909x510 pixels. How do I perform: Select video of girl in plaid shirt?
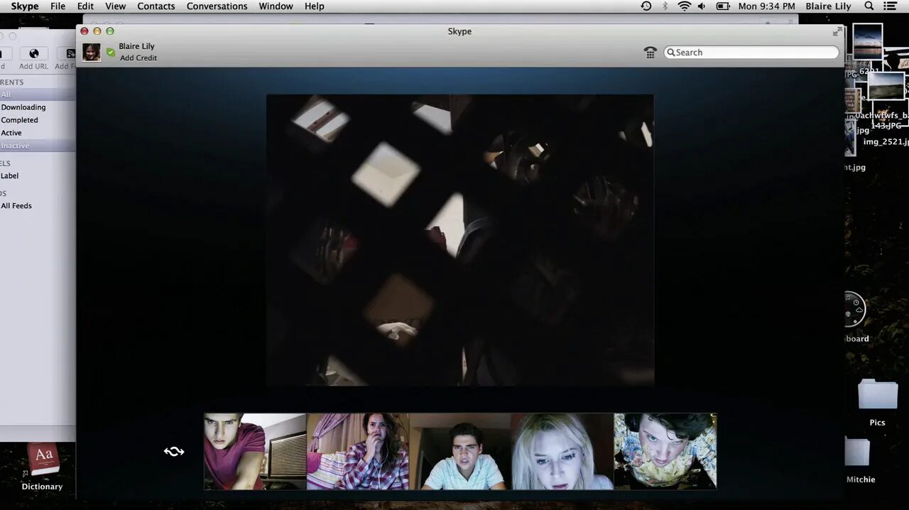pyautogui.click(x=358, y=452)
